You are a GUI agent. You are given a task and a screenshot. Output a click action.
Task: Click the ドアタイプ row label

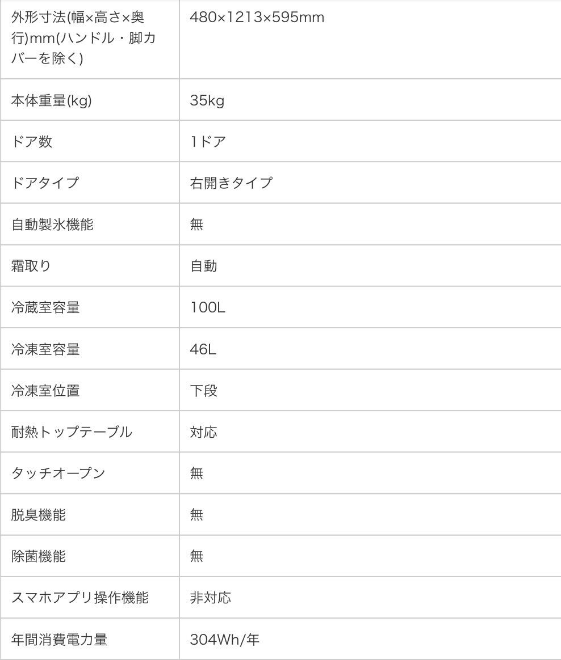(45, 183)
